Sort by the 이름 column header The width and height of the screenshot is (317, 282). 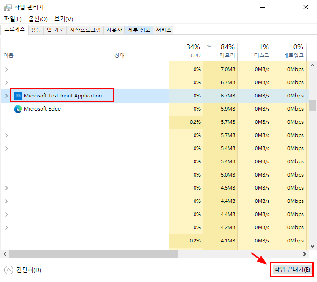point(57,52)
